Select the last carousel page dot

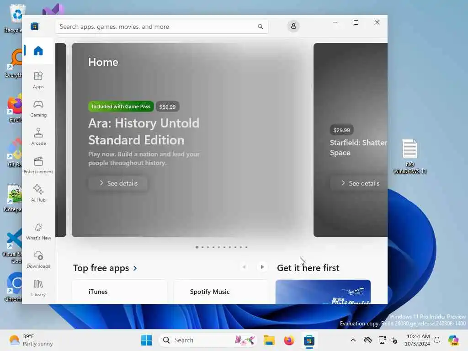pos(246,247)
